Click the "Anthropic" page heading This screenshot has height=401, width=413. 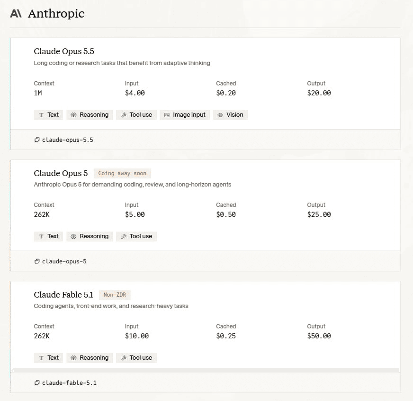(56, 13)
